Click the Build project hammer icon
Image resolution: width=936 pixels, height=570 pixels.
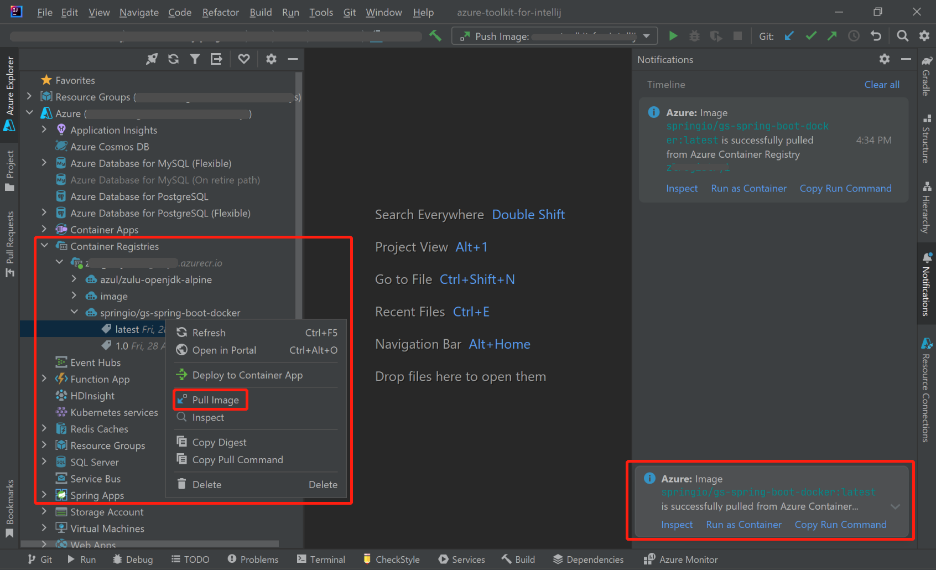pos(435,36)
